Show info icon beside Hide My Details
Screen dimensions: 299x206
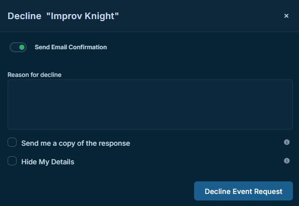286,161
